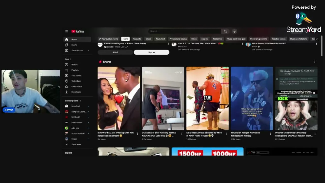Select the Music workstations chip
This screenshot has height=183, width=325.
(x=299, y=39)
